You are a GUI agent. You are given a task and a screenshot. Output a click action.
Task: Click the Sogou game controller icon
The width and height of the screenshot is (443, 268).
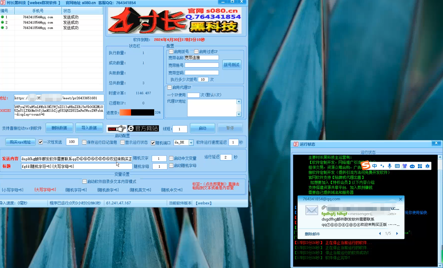(412, 166)
